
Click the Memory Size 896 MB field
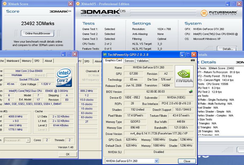pyautogui.click(x=135, y=128)
